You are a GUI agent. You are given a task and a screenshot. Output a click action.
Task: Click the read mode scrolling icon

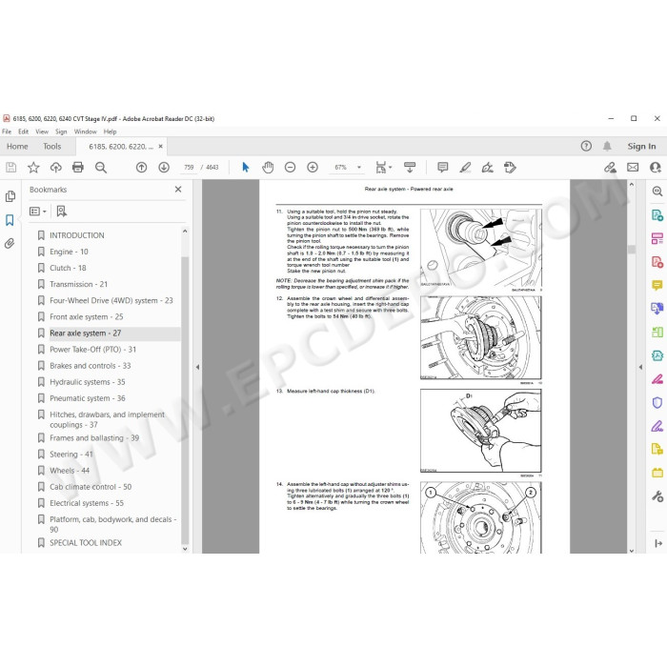(410, 167)
